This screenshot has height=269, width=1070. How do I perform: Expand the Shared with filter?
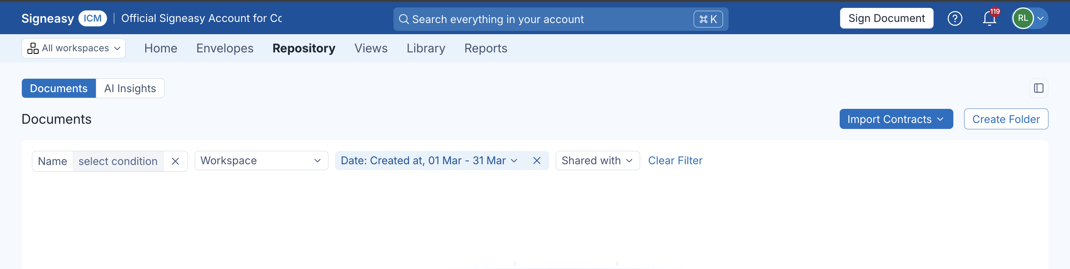[x=597, y=161]
